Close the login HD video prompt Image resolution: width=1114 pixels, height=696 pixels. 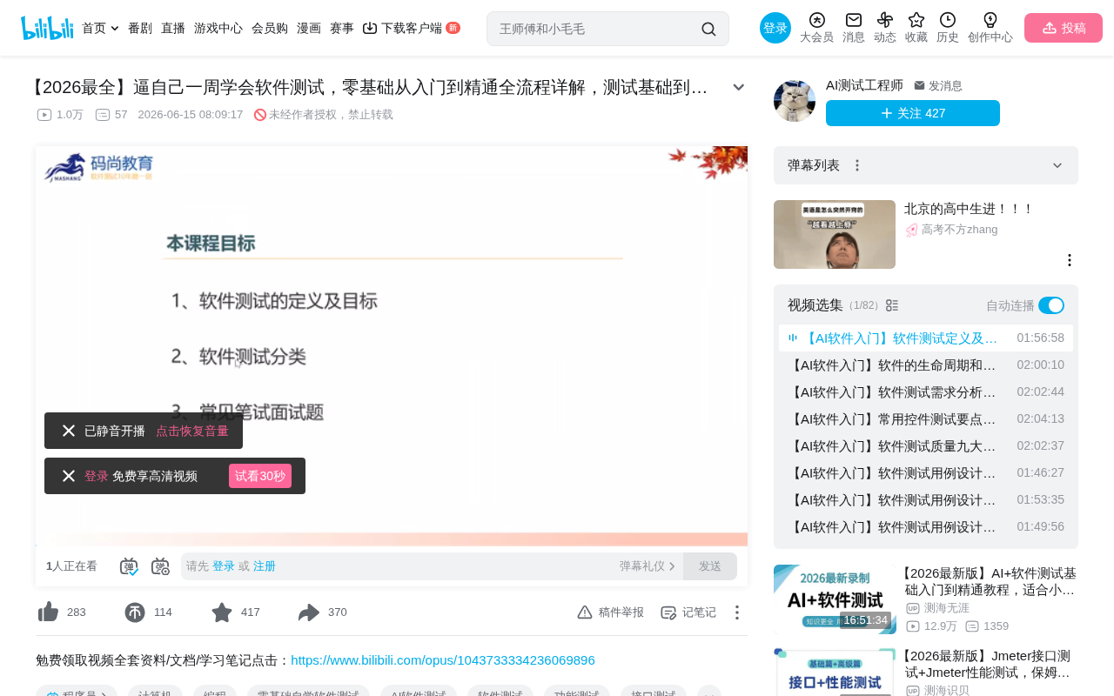(69, 476)
